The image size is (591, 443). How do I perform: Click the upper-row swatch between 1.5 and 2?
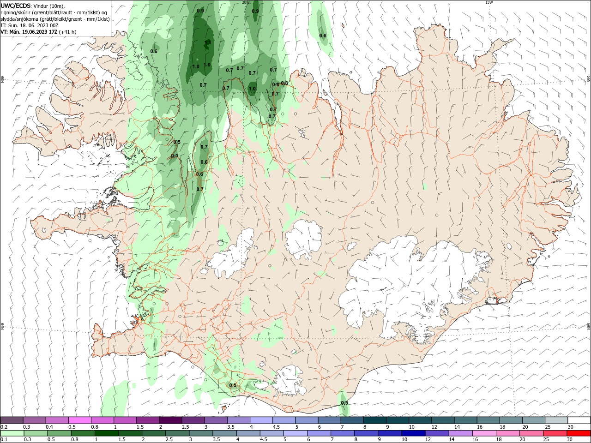[148, 420]
